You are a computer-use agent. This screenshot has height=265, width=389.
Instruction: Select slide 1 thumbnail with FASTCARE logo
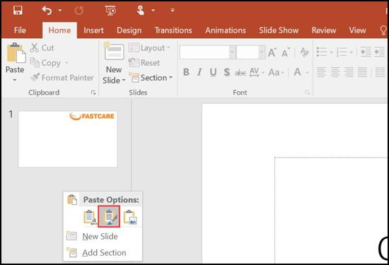pyautogui.click(x=68, y=139)
